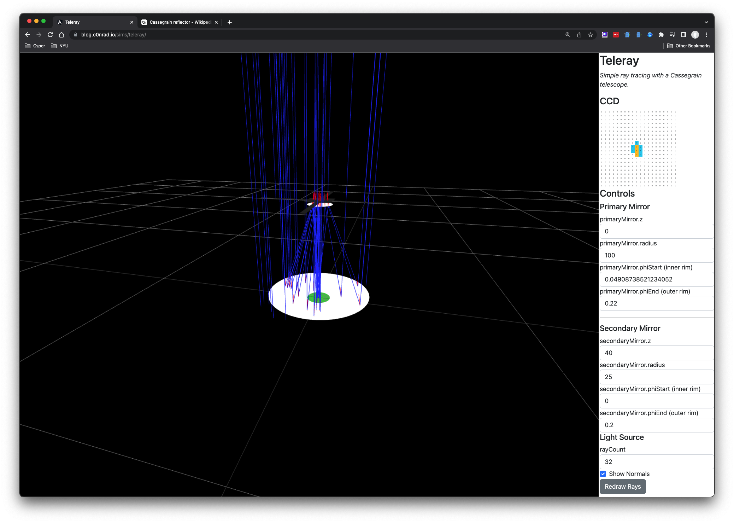Viewport: 734px width, 523px height.
Task: Open the Extensions puzzle piece menu
Action: click(661, 35)
